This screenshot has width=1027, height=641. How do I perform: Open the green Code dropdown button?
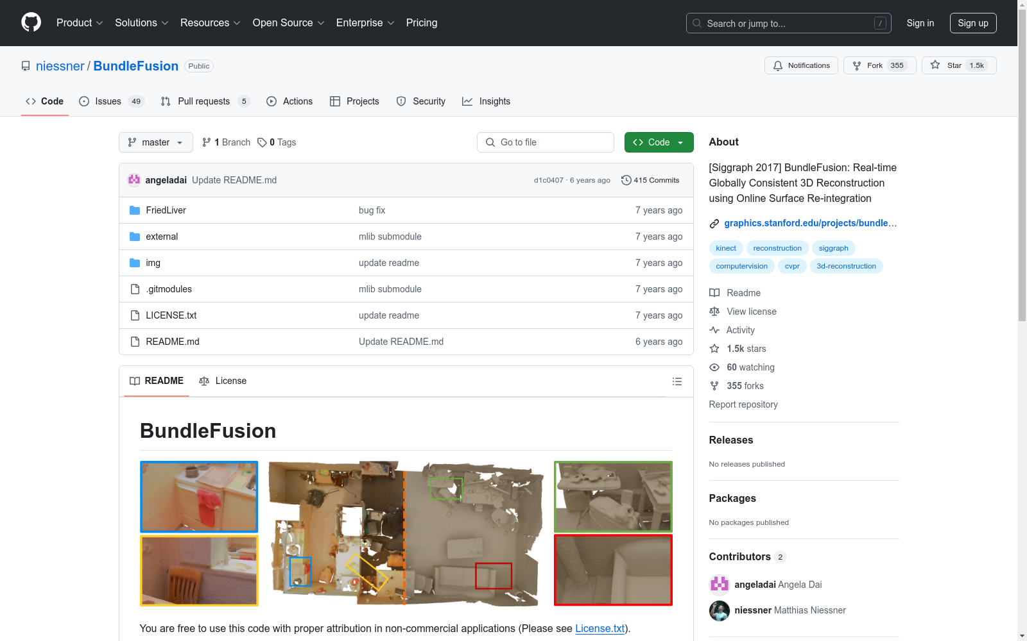click(x=659, y=142)
